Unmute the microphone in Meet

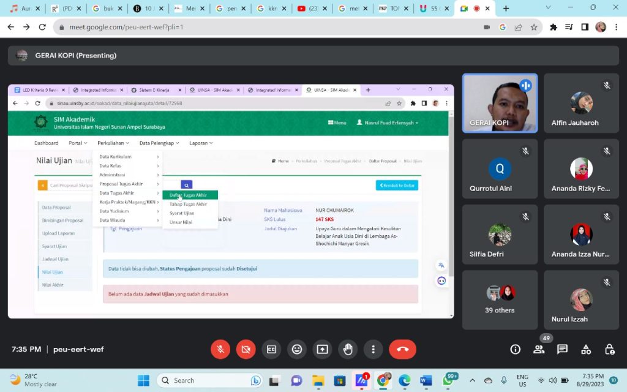[x=220, y=349]
